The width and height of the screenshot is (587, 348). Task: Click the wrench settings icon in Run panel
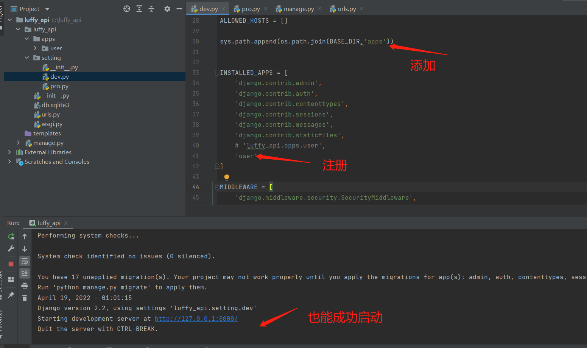click(x=11, y=249)
